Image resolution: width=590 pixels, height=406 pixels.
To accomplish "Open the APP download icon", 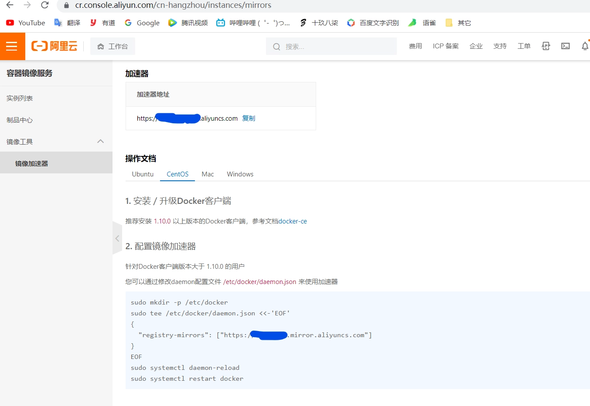I will (x=546, y=46).
